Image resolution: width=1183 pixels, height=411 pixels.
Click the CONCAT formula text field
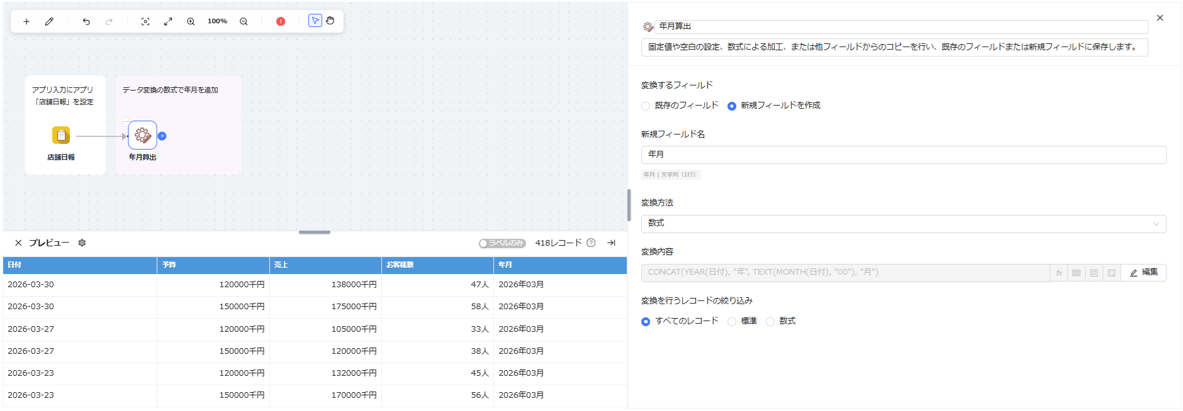[x=845, y=273]
